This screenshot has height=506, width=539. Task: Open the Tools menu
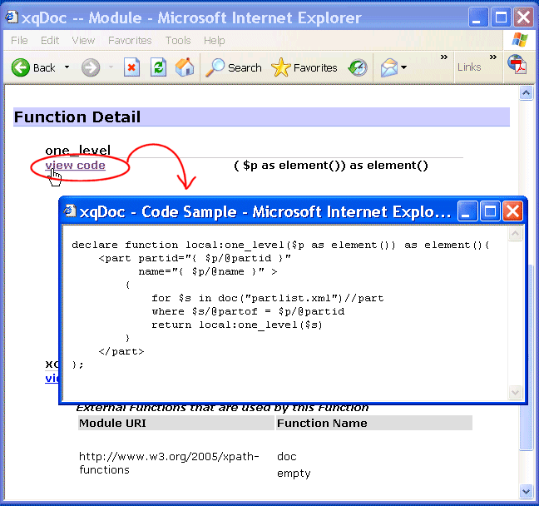coord(177,40)
